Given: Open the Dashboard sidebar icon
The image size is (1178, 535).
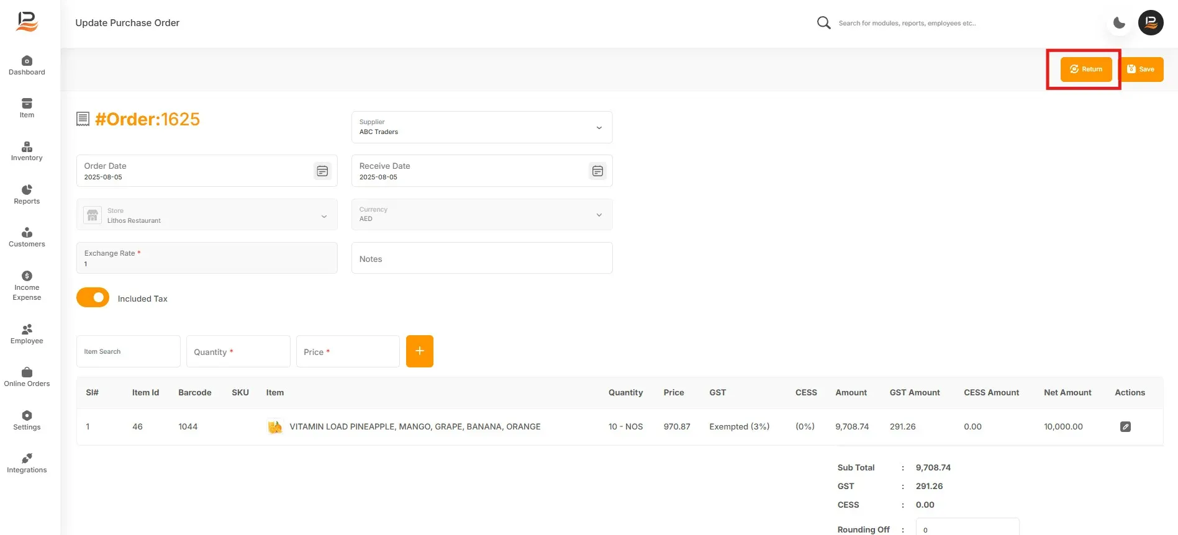Looking at the screenshot, I should (27, 61).
